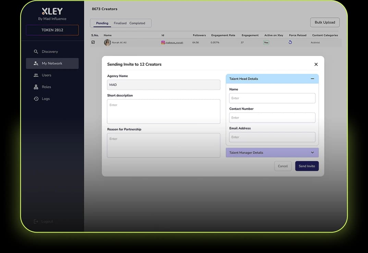
Task: Click the Roles hierarchy icon
Action: coord(36,87)
